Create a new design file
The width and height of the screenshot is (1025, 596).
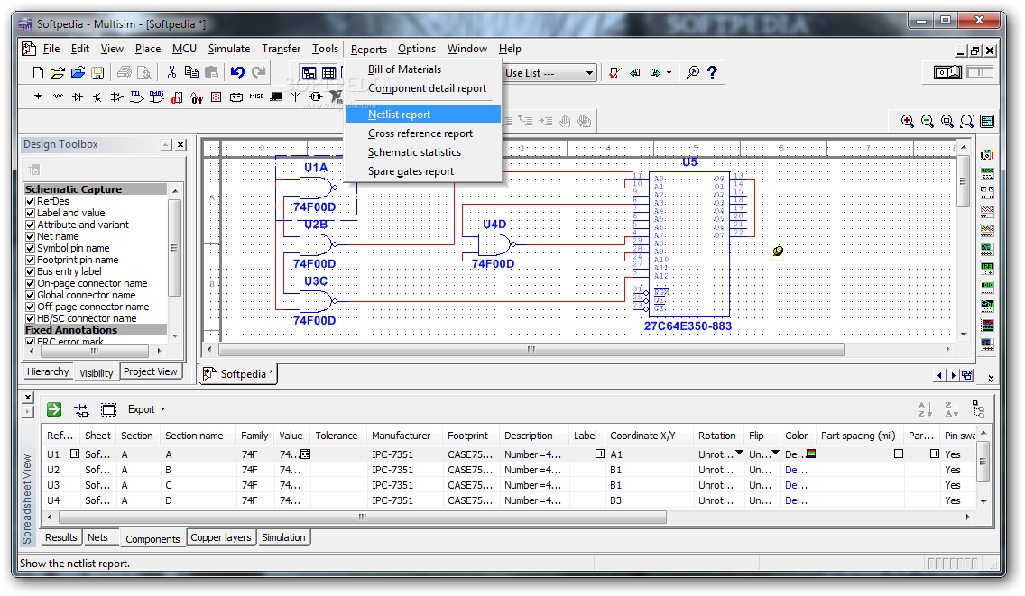point(38,72)
